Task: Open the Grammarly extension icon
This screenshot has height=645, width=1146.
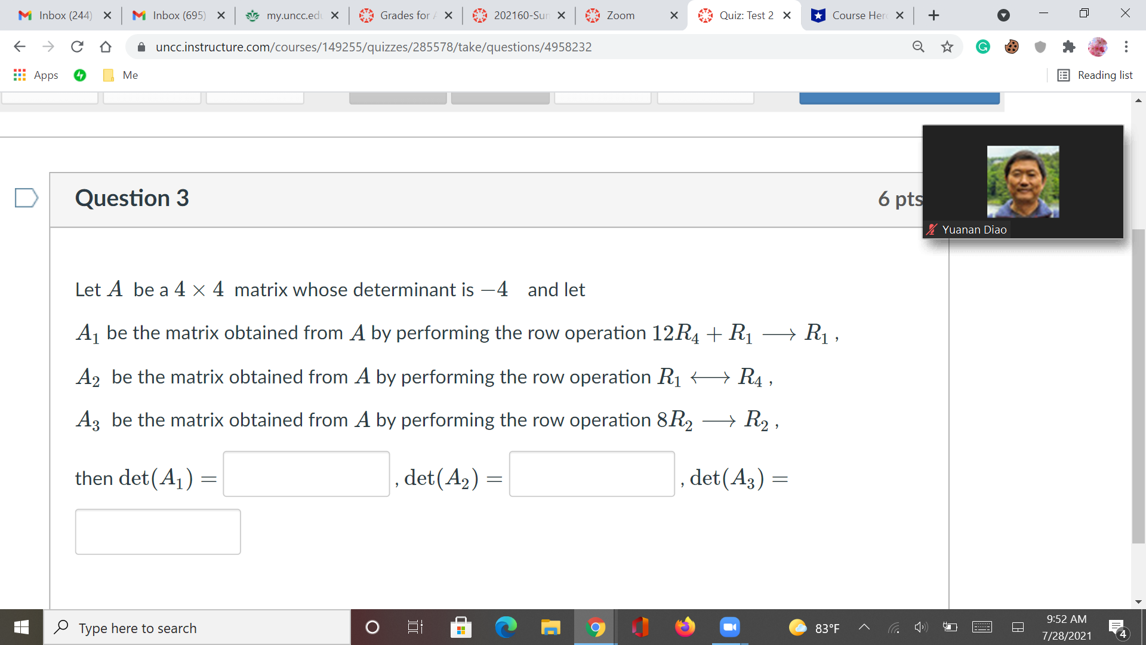Action: click(x=982, y=47)
